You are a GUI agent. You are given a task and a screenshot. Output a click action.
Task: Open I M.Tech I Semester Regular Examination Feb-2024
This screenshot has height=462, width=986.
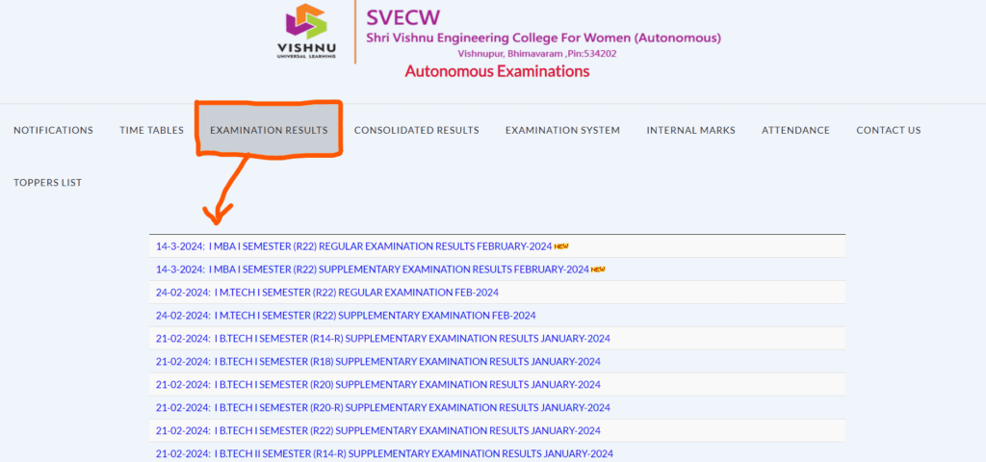coord(327,293)
